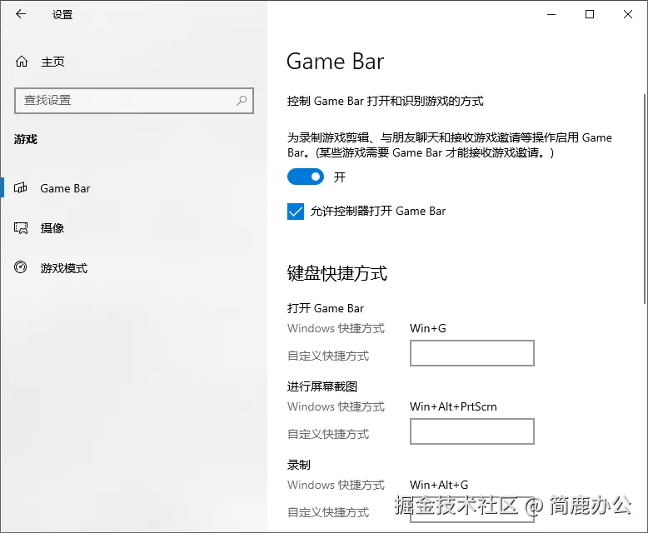Click the 游戏 section heading in sidebar
Viewport: 648px width, 533px height.
tap(26, 139)
